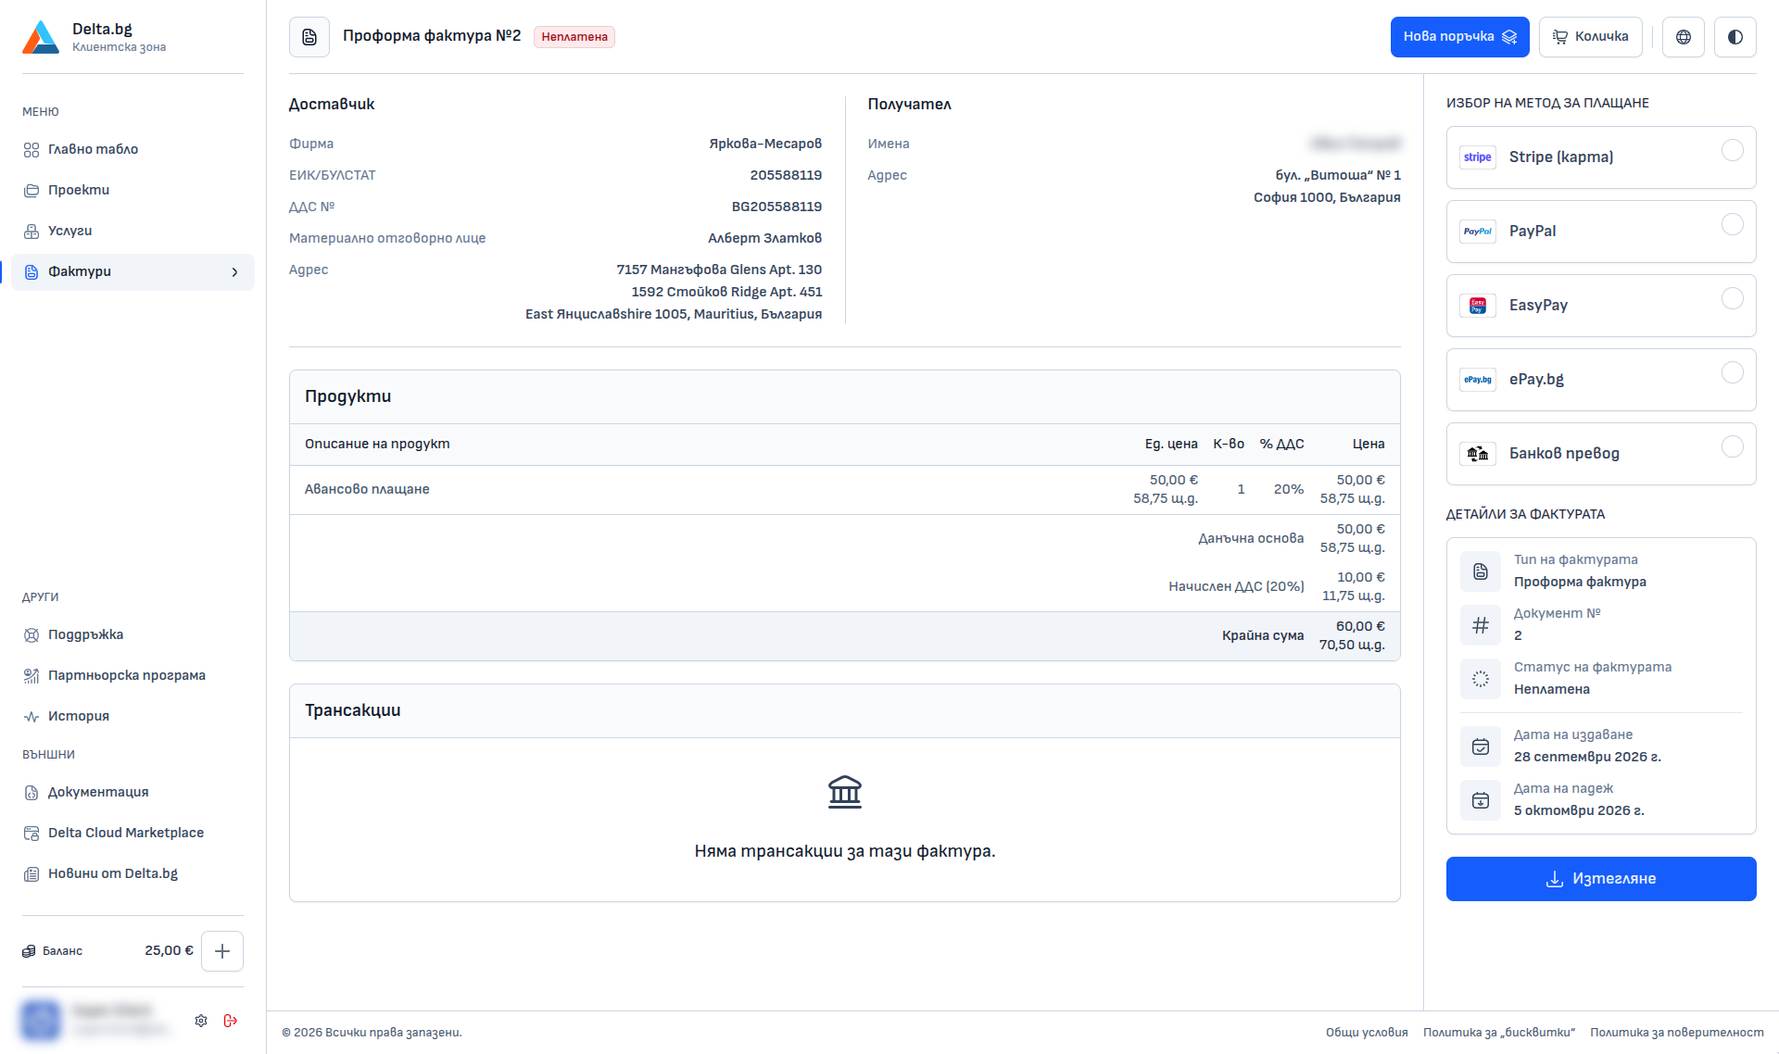
Task: Click the blurred user profile avatar
Action: point(41,1021)
